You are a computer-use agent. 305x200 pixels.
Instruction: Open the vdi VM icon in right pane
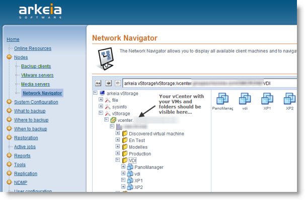245,99
